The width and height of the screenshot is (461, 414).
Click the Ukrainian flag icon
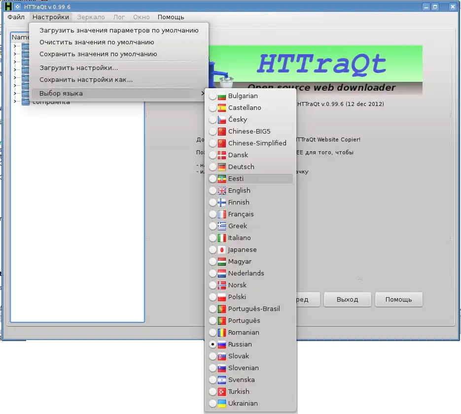point(222,404)
